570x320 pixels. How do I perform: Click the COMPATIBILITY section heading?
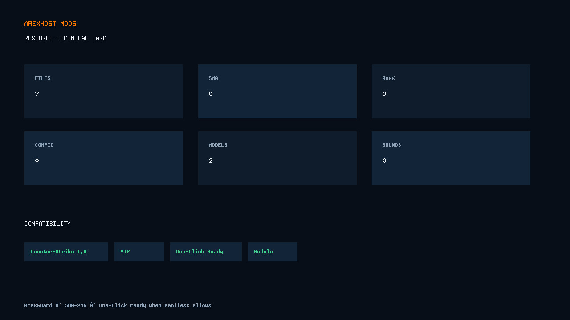[48, 224]
